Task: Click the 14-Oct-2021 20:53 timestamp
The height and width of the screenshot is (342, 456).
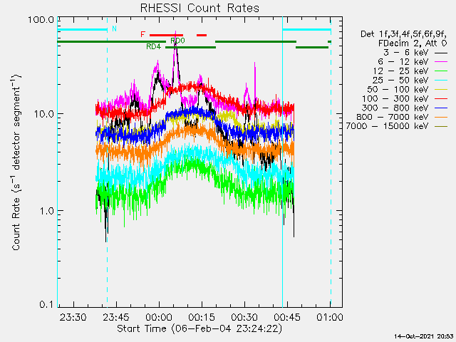Action: (x=423, y=336)
